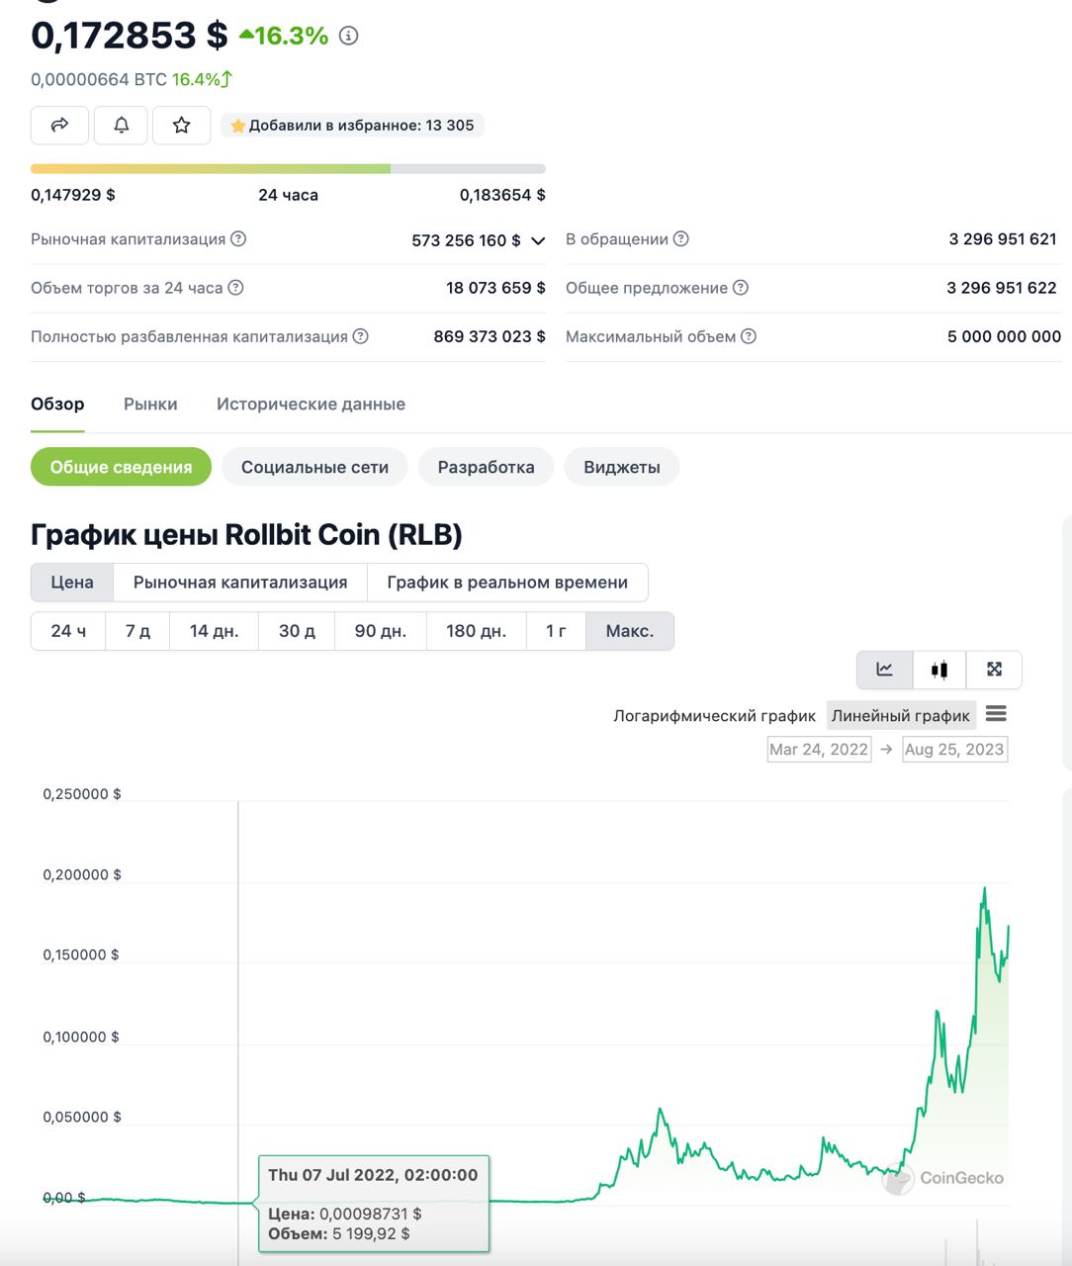Click the 24-hour price range bar
This screenshot has width=1072, height=1266.
(x=288, y=169)
